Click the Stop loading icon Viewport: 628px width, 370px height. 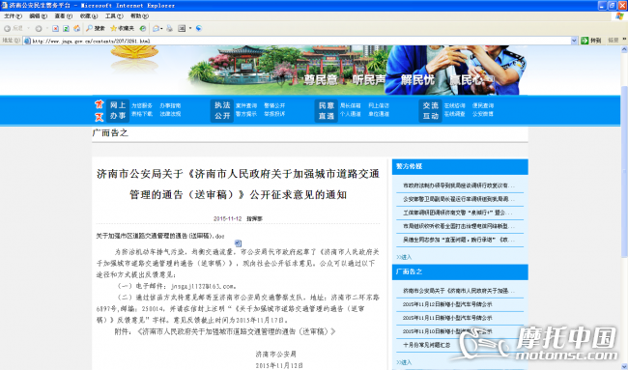tap(56, 28)
